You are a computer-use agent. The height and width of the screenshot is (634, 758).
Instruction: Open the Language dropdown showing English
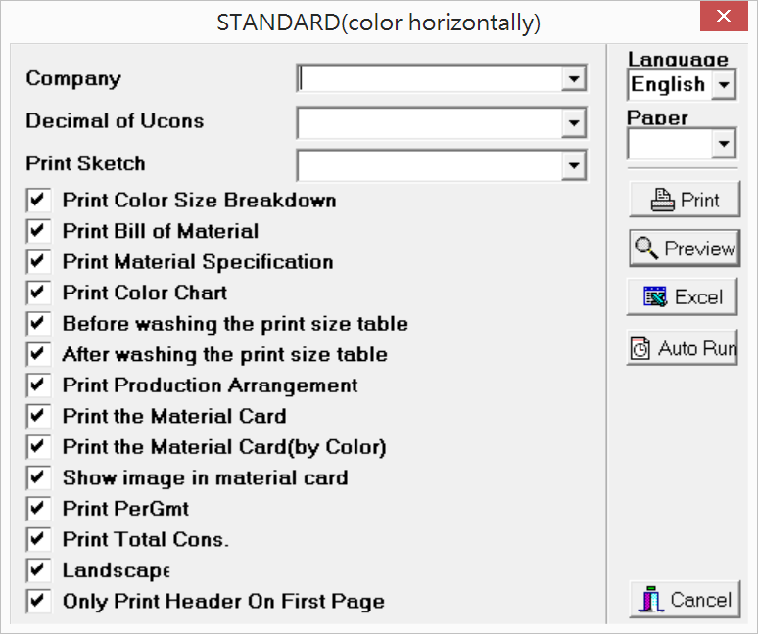pyautogui.click(x=723, y=85)
